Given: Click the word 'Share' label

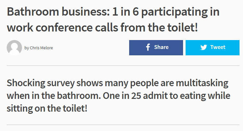Looking at the screenshot, I should [161, 47].
